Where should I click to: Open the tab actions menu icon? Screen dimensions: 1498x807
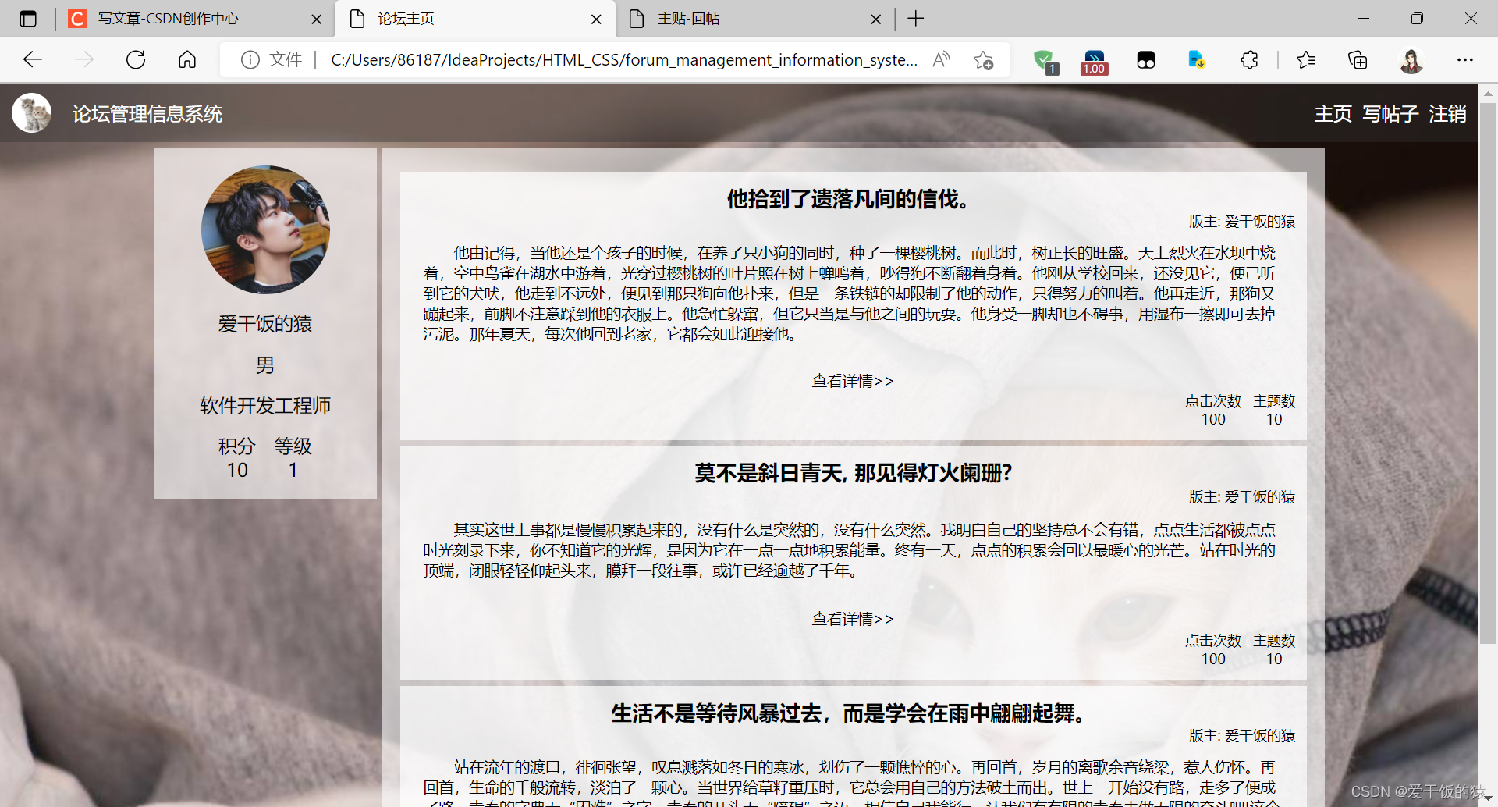click(x=28, y=19)
